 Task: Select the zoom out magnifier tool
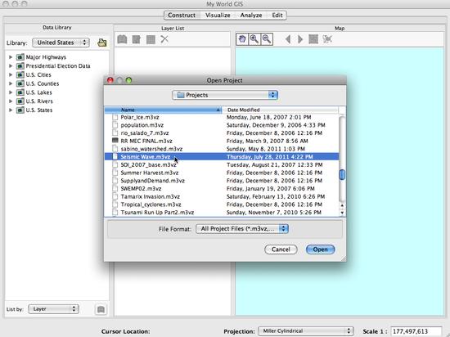coord(267,39)
